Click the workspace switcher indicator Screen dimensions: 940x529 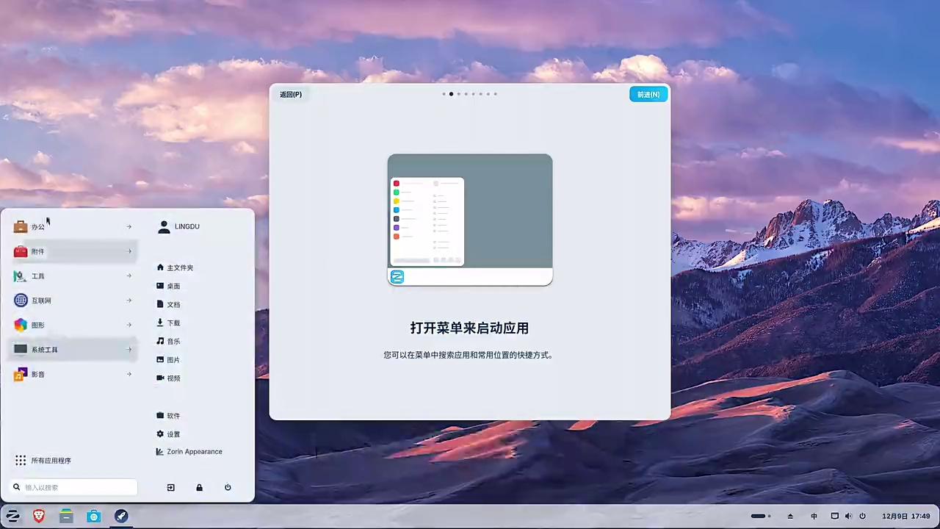pos(761,517)
